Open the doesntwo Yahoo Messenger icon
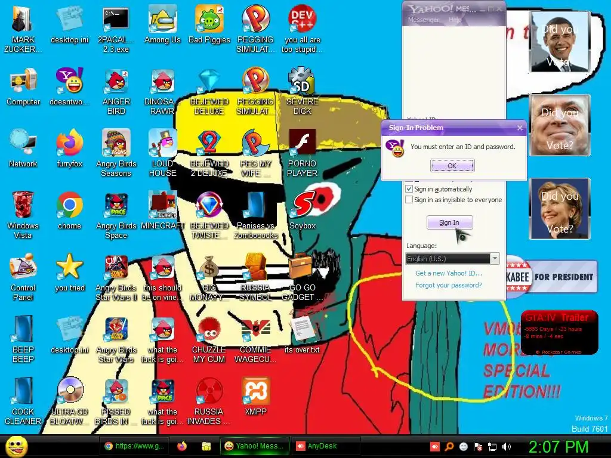 [70, 86]
